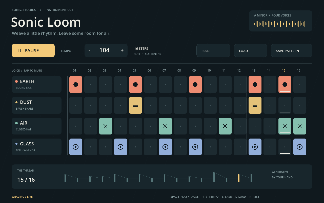Turn off GLASS bell at step 01
Screen dimensions: 324x203
pos(76,147)
